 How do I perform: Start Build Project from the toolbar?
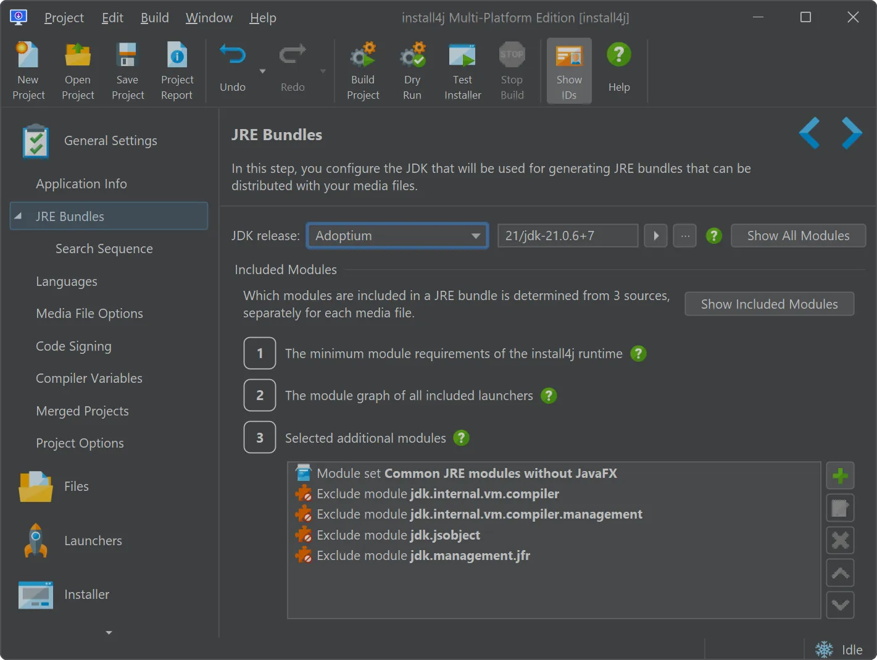click(x=363, y=70)
